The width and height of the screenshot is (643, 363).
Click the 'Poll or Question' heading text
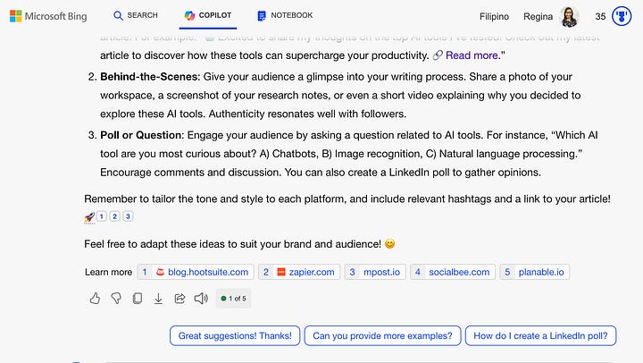[x=141, y=135]
